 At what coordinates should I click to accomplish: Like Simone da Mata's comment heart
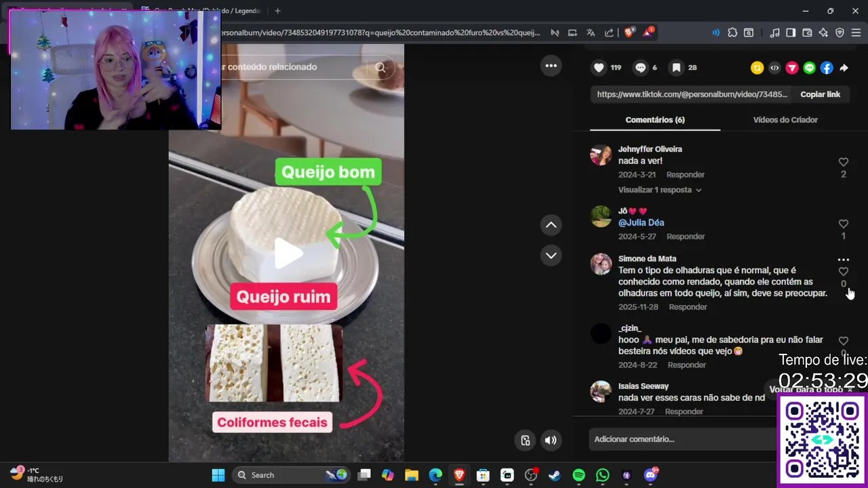coord(844,272)
